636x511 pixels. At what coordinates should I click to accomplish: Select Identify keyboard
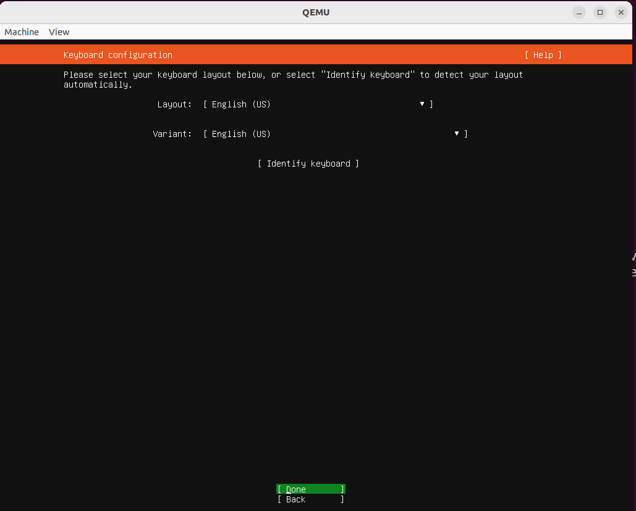[308, 164]
